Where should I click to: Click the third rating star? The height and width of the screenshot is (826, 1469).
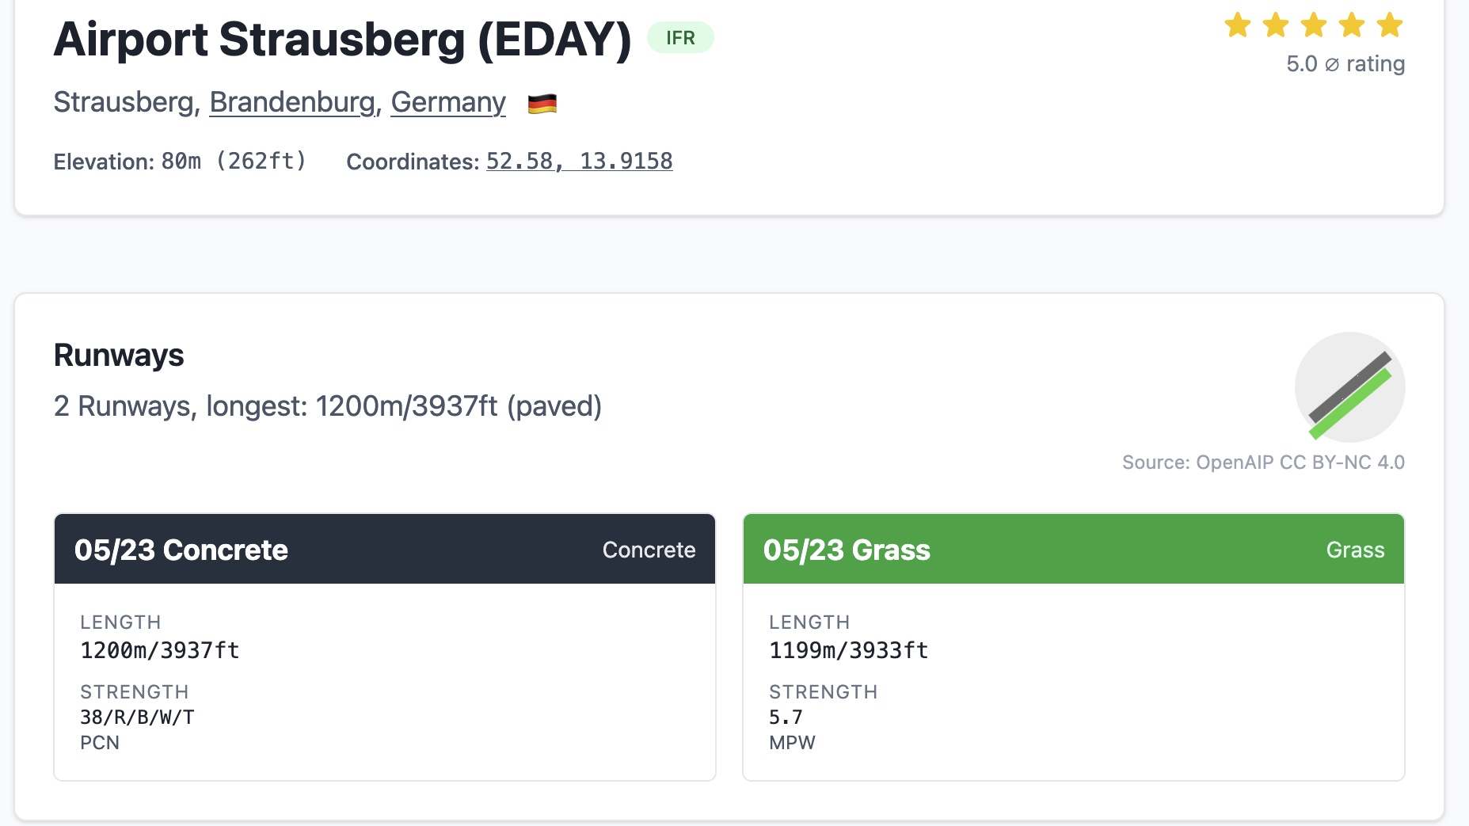point(1313,25)
